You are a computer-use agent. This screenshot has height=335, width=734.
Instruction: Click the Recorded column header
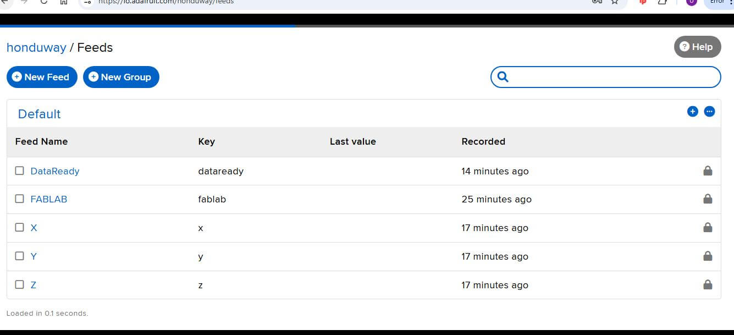click(483, 141)
